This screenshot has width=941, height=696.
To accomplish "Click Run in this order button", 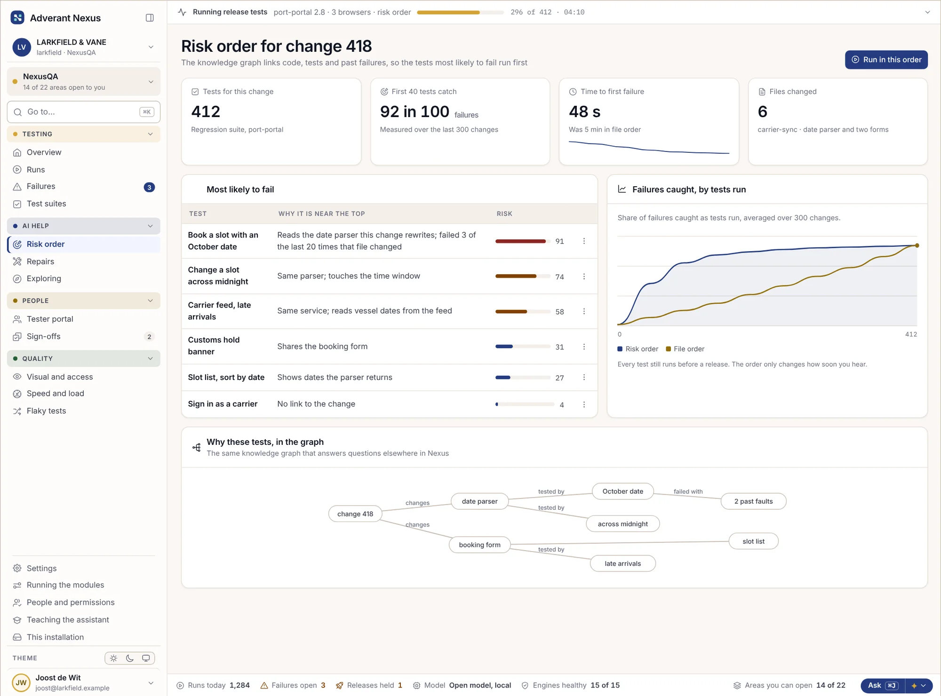I will coord(886,60).
